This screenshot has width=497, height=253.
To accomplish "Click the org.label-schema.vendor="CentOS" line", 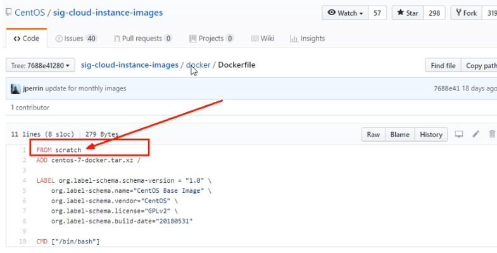I will click(115, 201).
